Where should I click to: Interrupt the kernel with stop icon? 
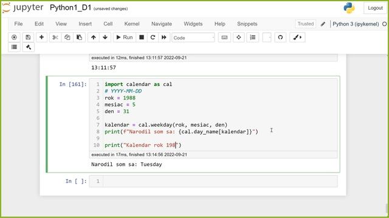click(x=142, y=38)
